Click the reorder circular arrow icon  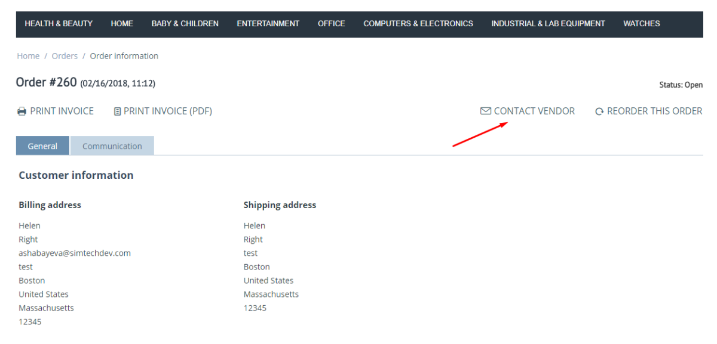(x=599, y=111)
